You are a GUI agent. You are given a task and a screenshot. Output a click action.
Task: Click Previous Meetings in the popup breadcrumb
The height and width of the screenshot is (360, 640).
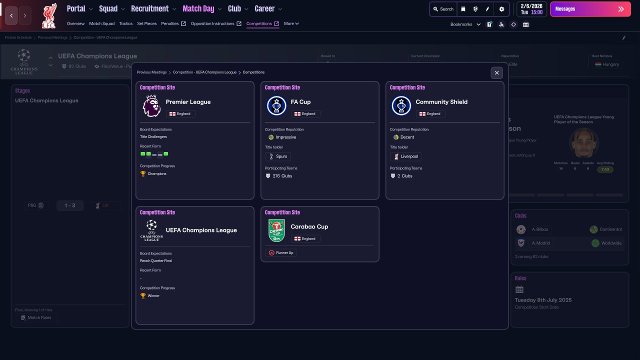(x=152, y=72)
